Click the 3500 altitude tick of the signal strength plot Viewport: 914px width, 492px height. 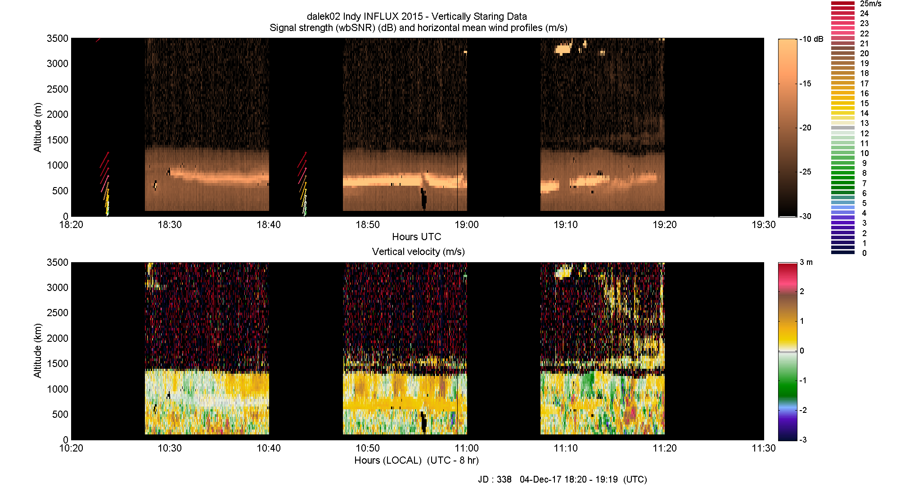pyautogui.click(x=58, y=39)
